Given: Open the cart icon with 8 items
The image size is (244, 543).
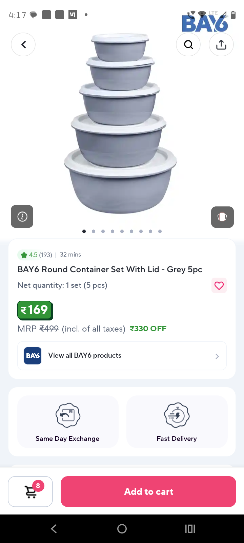Looking at the screenshot, I should 30,491.
